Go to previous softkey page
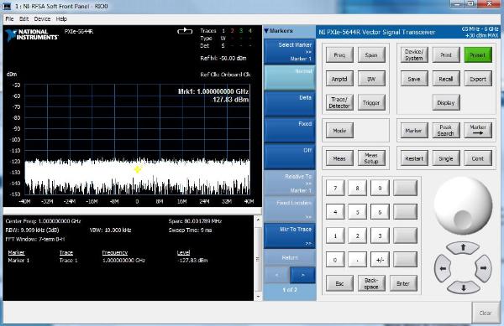Screen dimensions: 504x326 (276, 275)
